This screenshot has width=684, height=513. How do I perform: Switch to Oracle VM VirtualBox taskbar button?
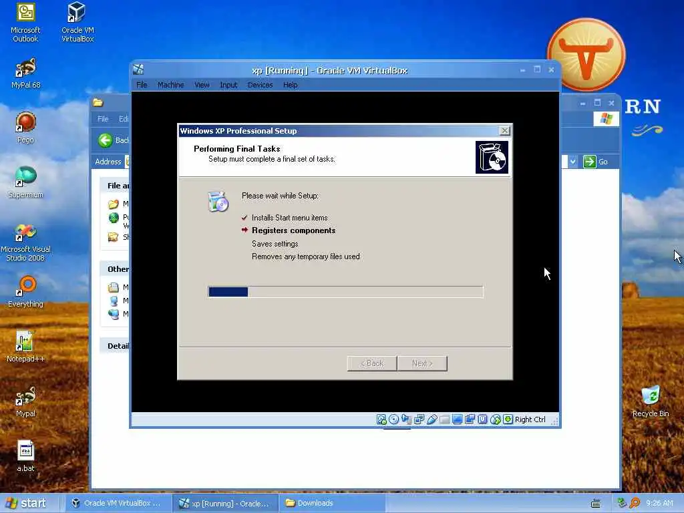click(x=116, y=503)
